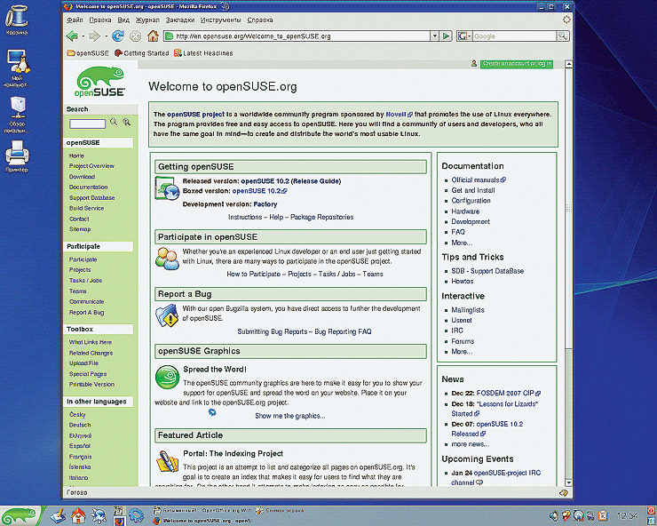This screenshot has height=526, width=657.
Task: Open openSUSE 10.2 released version link
Action: coord(265,181)
